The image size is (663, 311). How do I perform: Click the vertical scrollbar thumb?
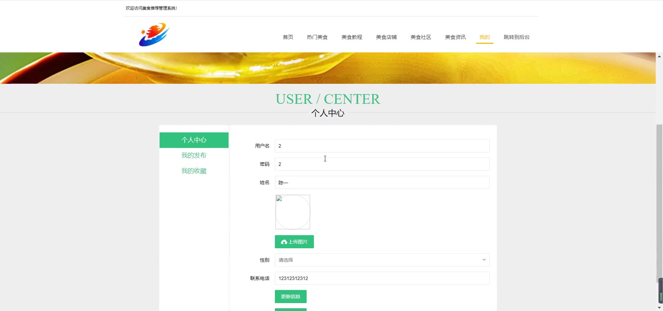point(659,203)
